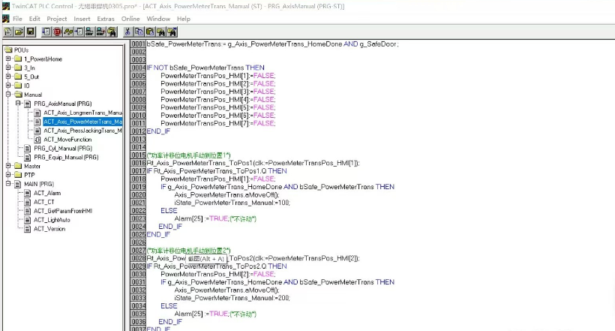Click the Copy toolbar icon
Image resolution: width=615 pixels, height=331 pixels.
click(139, 32)
